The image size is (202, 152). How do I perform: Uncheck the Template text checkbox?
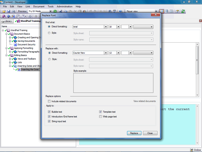click(100, 112)
